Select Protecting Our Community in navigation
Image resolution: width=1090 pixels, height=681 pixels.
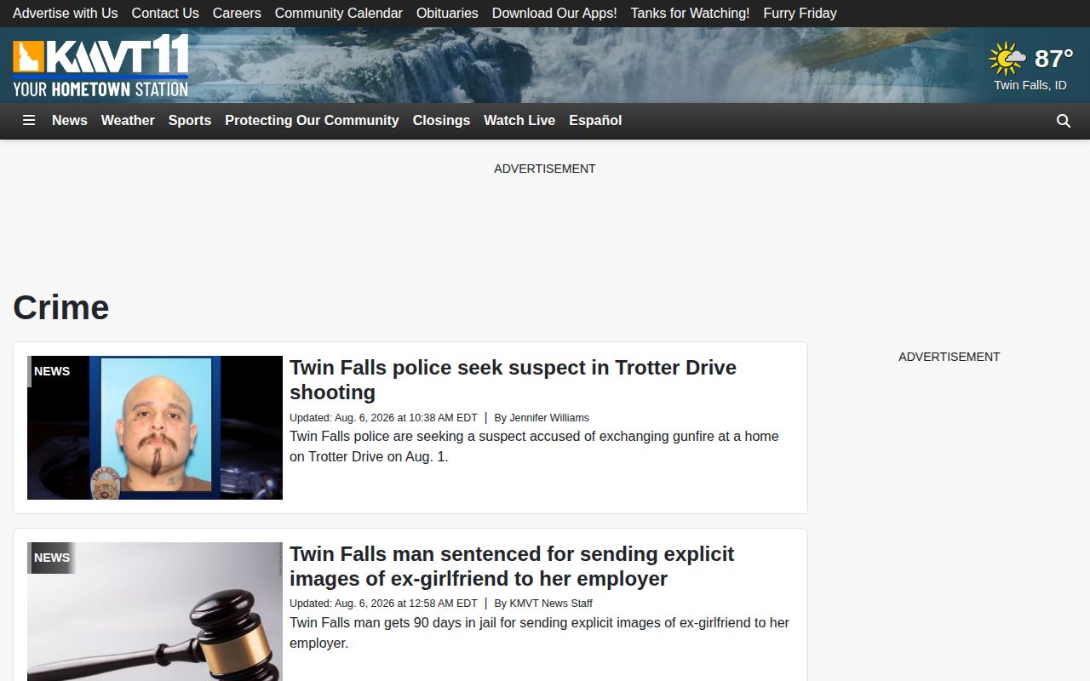(x=312, y=121)
